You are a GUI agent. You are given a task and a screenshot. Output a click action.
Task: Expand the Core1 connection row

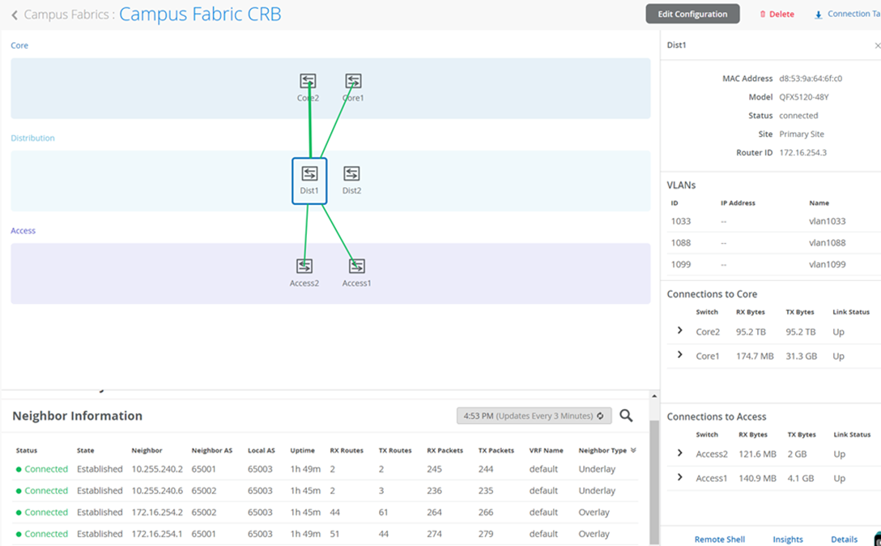click(679, 356)
